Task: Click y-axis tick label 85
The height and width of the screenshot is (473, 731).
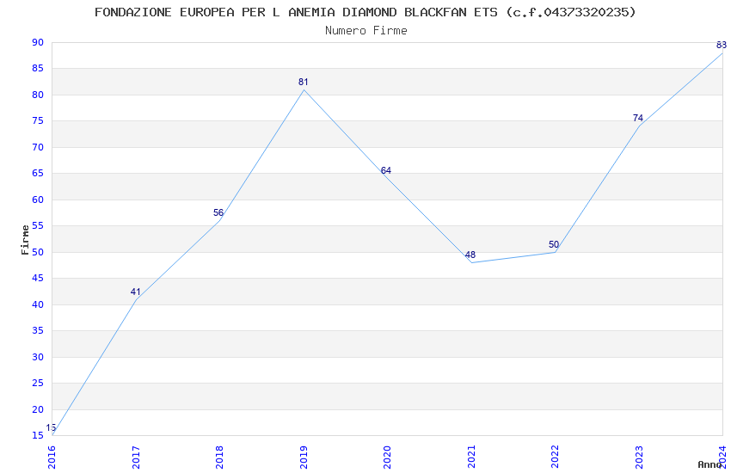Action: [38, 68]
